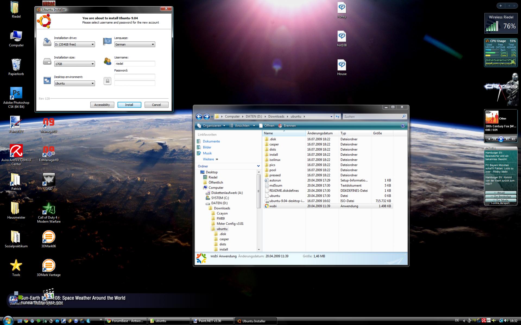Select the Tools star desktop icon
Screen dimensions: 521x325
coord(16,268)
